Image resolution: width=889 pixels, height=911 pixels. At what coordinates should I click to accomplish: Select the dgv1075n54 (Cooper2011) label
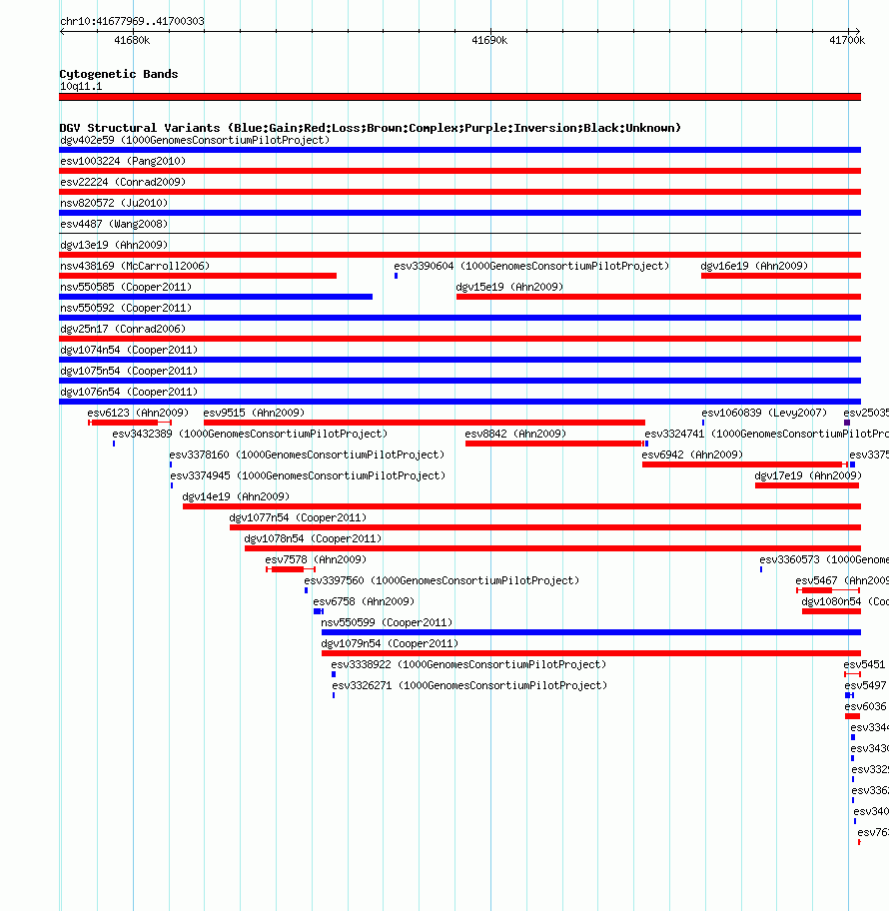[129, 370]
